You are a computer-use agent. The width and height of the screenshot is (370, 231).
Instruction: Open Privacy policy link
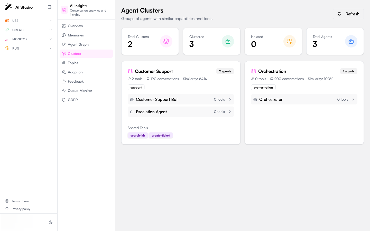point(21,209)
